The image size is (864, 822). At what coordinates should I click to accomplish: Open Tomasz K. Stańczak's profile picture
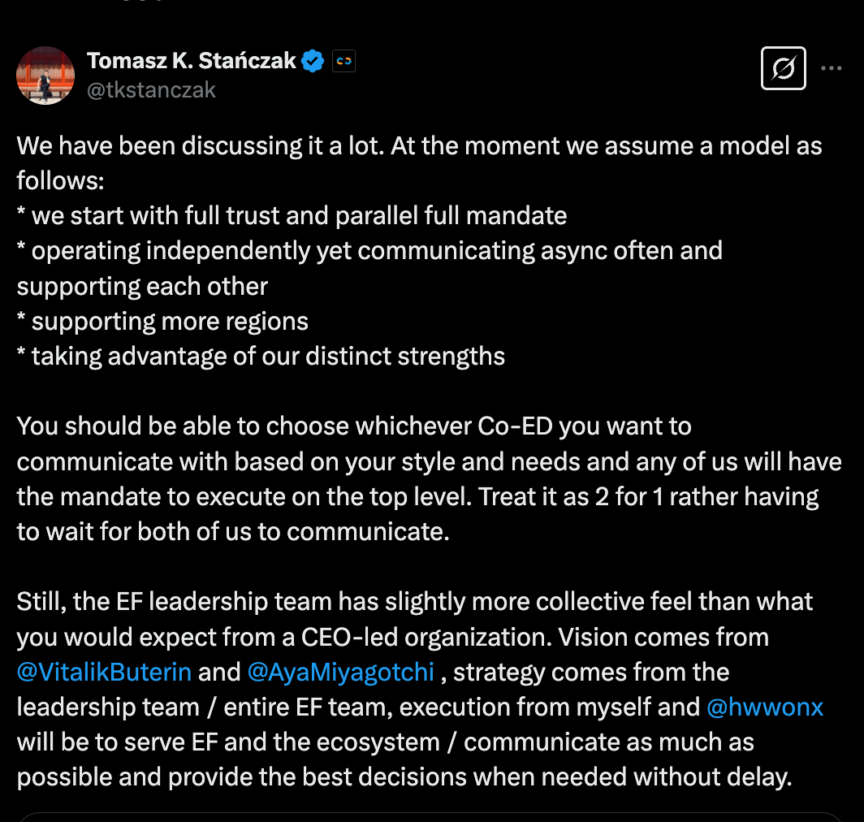[x=45, y=76]
